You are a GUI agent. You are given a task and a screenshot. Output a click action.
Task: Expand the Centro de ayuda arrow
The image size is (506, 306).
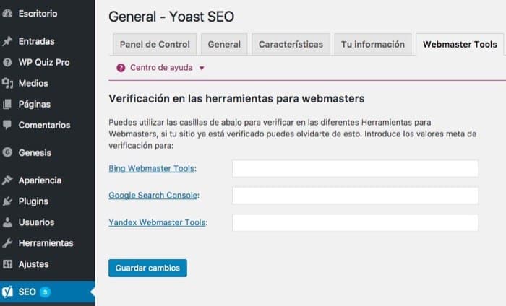tap(202, 68)
